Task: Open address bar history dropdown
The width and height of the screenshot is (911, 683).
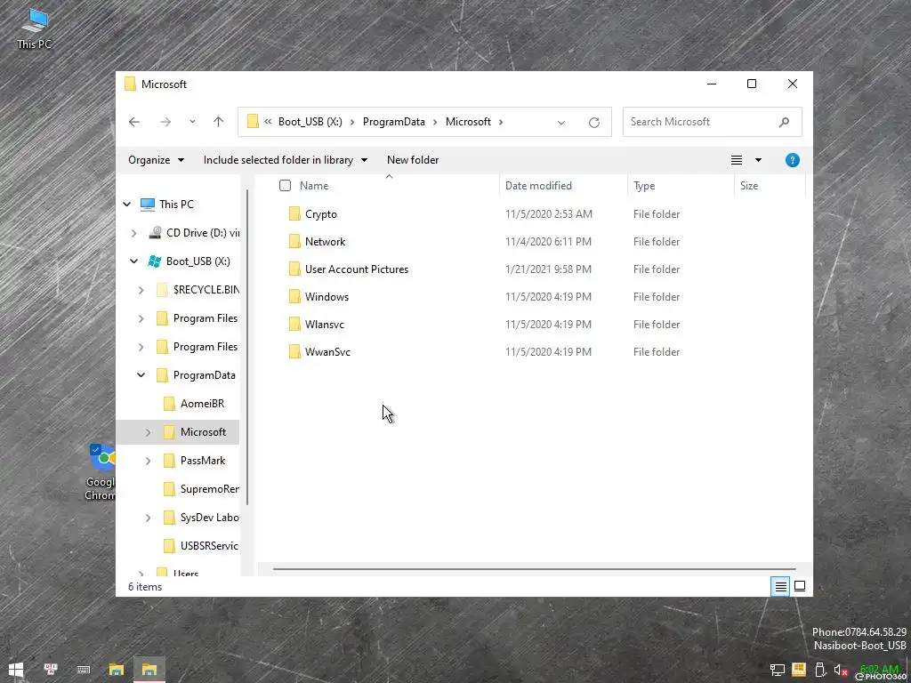Action: click(x=560, y=123)
